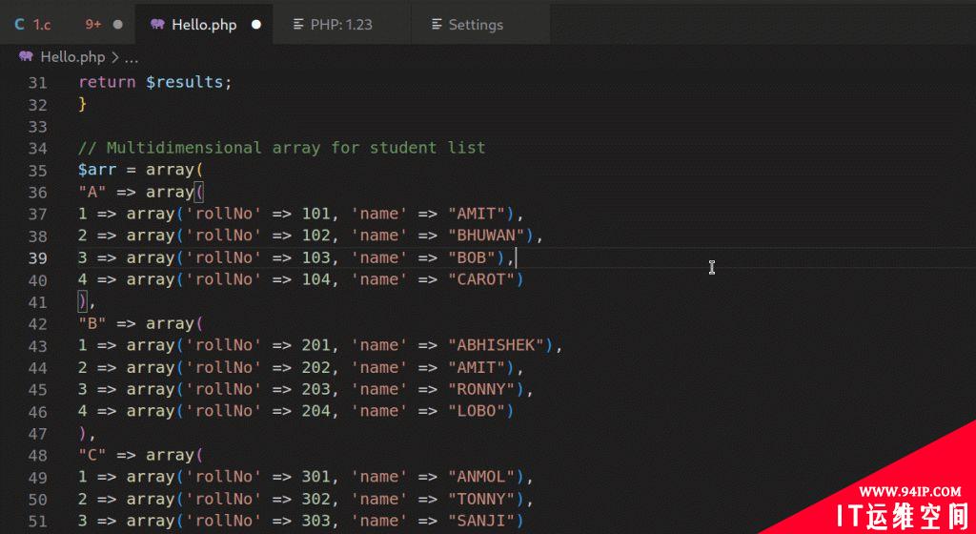Click line number 48 in the gutter
This screenshot has height=534, width=976.
click(x=37, y=456)
